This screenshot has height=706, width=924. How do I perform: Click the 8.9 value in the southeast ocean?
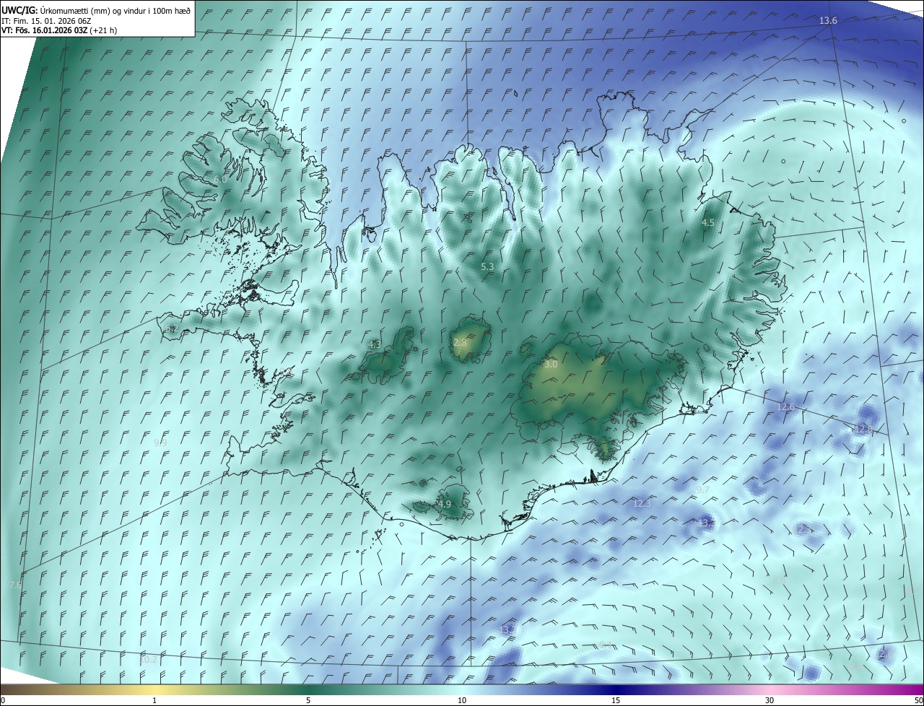(779, 580)
